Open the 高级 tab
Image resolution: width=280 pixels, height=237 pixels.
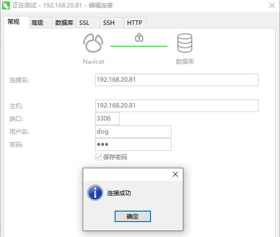(x=40, y=23)
